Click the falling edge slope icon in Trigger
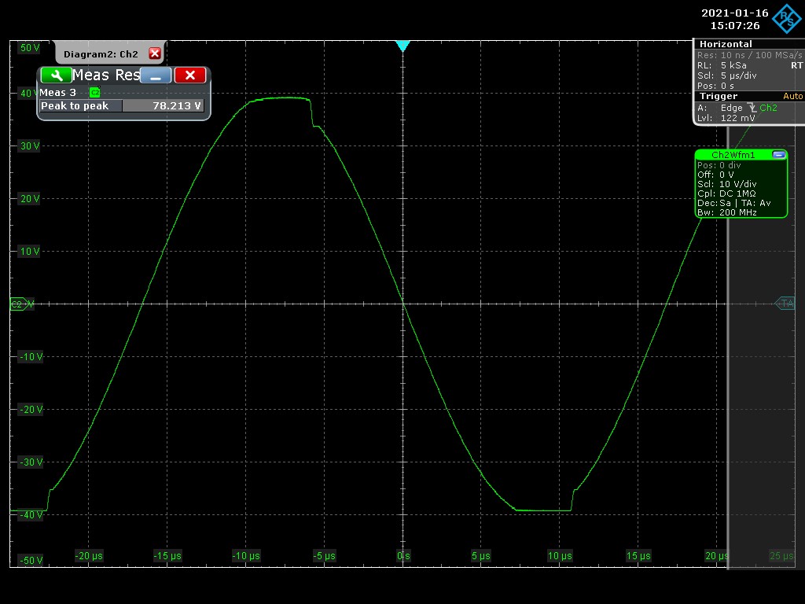The height and width of the screenshot is (604, 805). click(752, 108)
